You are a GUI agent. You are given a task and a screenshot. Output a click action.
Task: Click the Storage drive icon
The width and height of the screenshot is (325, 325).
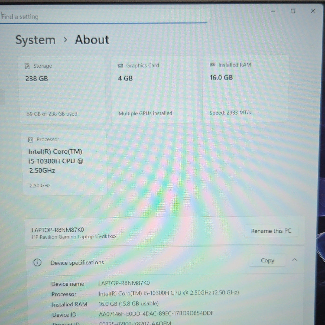(27, 66)
